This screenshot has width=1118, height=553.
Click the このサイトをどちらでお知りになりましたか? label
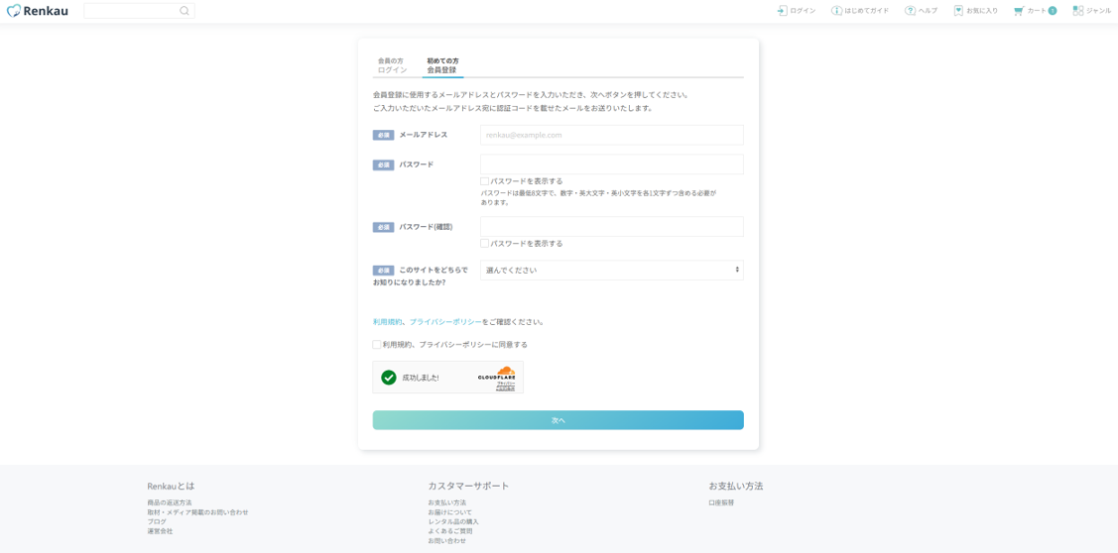click(x=421, y=276)
